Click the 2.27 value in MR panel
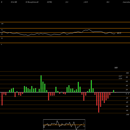Image resolution: width=130 pixels, height=130 pixels. point(120,76)
